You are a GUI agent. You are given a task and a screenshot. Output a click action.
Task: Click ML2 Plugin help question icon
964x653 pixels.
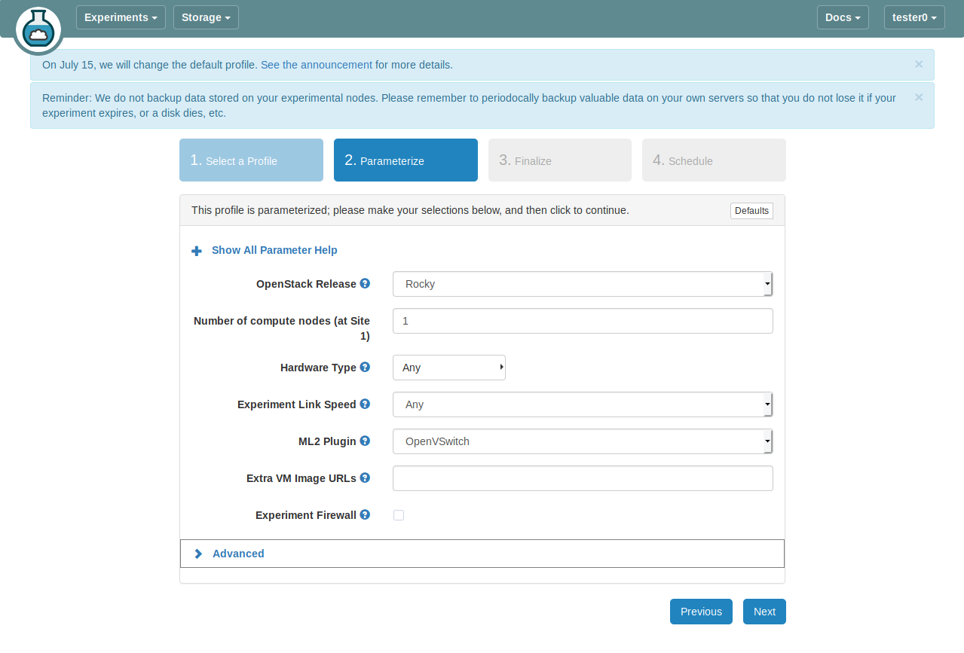click(365, 441)
